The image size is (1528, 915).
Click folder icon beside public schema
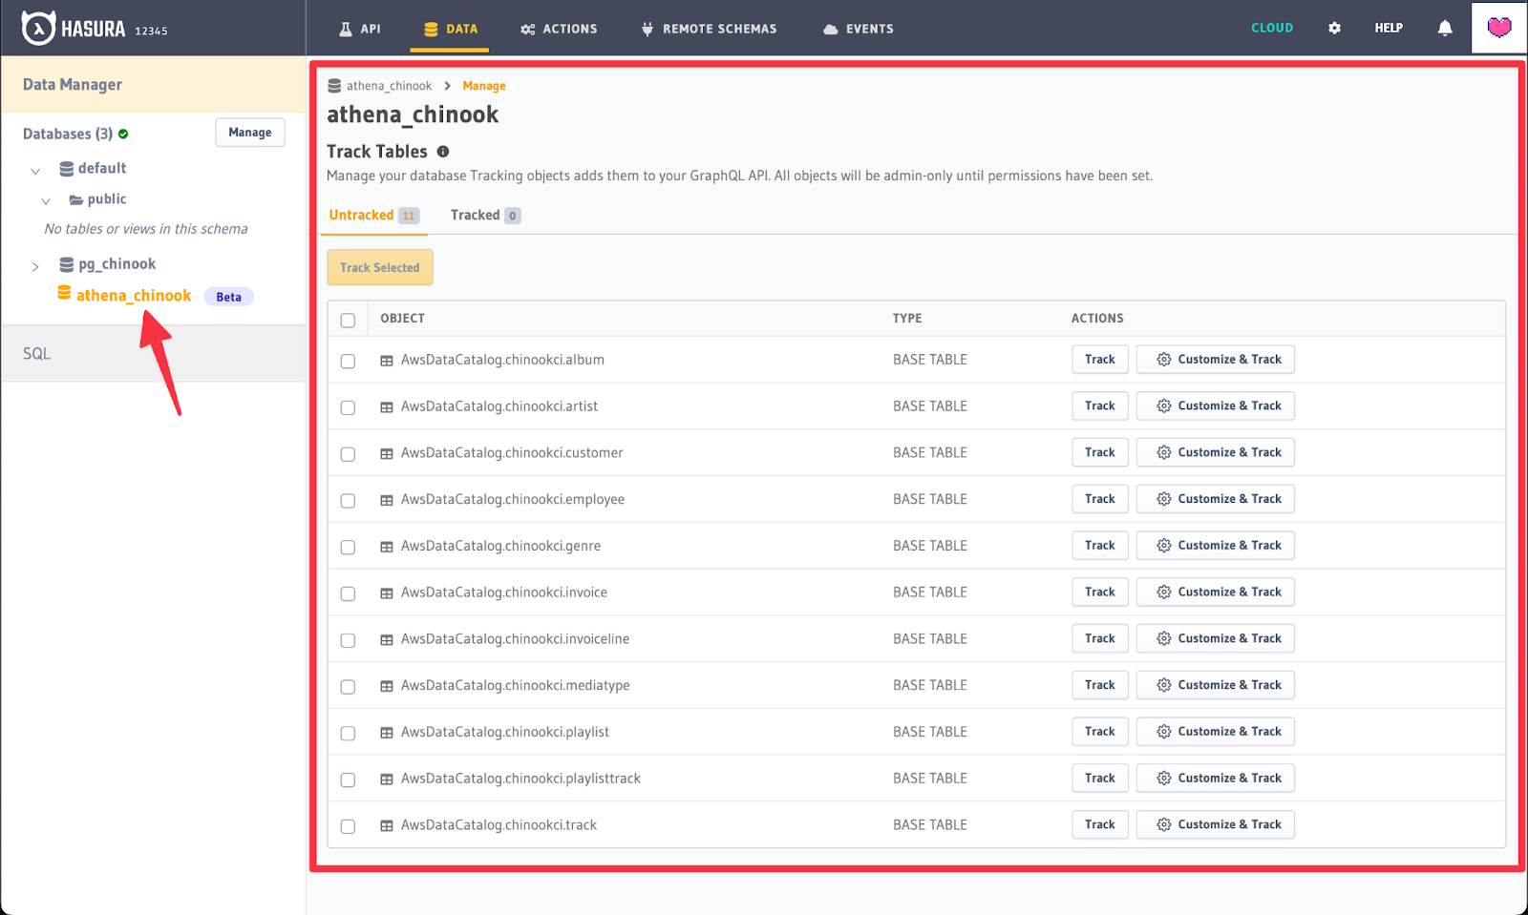[x=75, y=200]
